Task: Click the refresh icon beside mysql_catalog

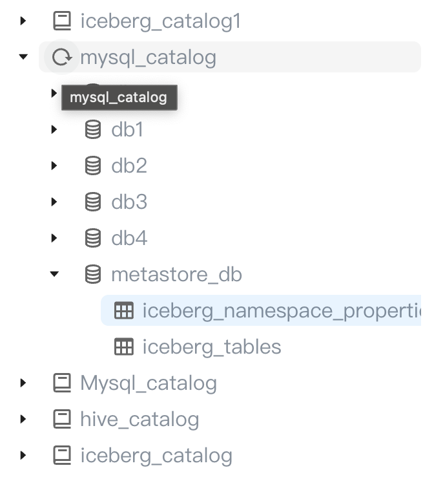Action: click(x=61, y=58)
